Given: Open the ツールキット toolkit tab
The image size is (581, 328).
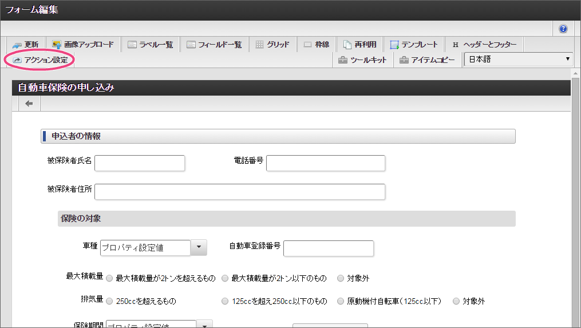Looking at the screenshot, I should click(x=363, y=60).
